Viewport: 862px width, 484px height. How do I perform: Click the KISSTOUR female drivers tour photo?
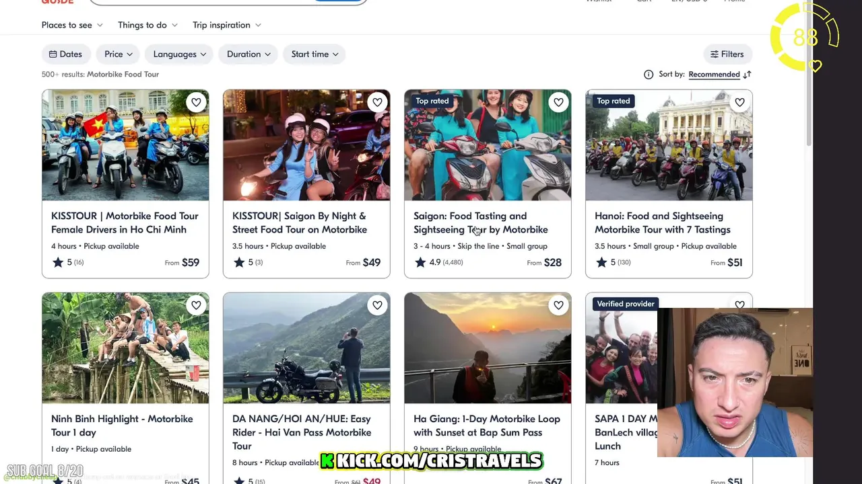coord(125,145)
